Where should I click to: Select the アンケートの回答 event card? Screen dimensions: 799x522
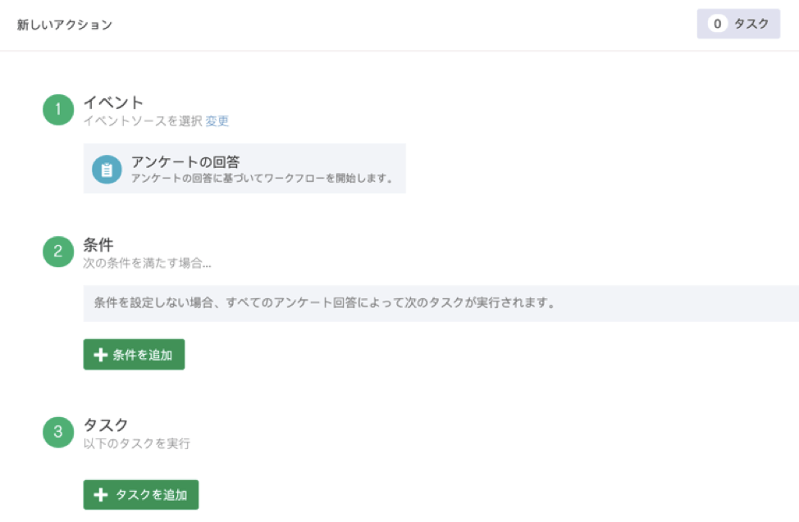click(244, 169)
